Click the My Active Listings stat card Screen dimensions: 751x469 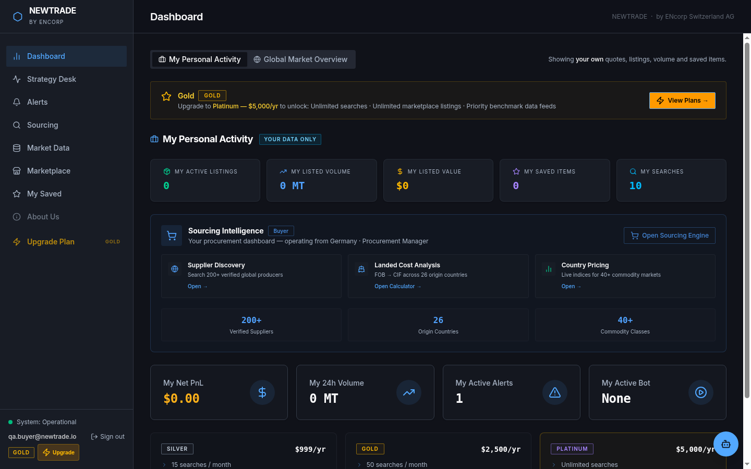coord(205,180)
